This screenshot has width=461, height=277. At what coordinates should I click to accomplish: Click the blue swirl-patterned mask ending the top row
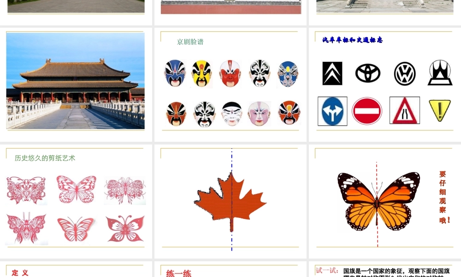[x=288, y=74]
